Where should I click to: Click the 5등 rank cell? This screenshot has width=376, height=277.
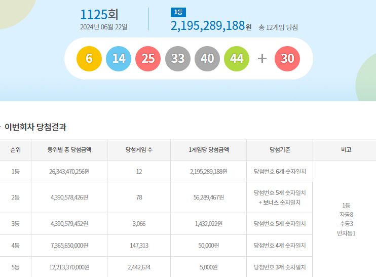pos(15,267)
